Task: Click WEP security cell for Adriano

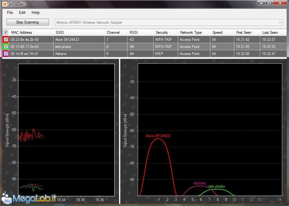Action: click(159, 54)
